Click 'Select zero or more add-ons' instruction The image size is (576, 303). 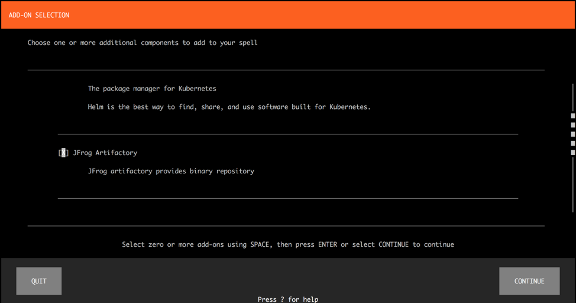coord(288,244)
